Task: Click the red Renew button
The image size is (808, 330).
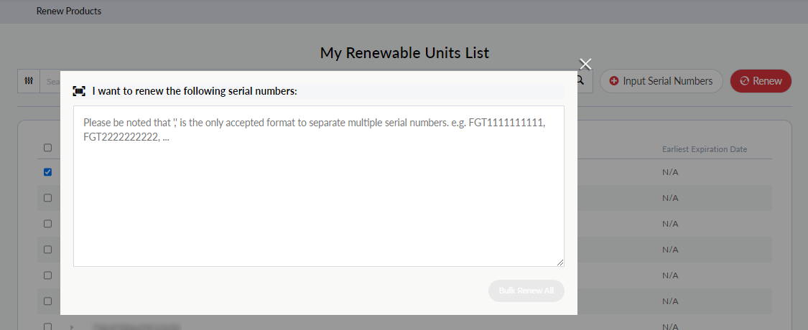Action: [x=761, y=81]
